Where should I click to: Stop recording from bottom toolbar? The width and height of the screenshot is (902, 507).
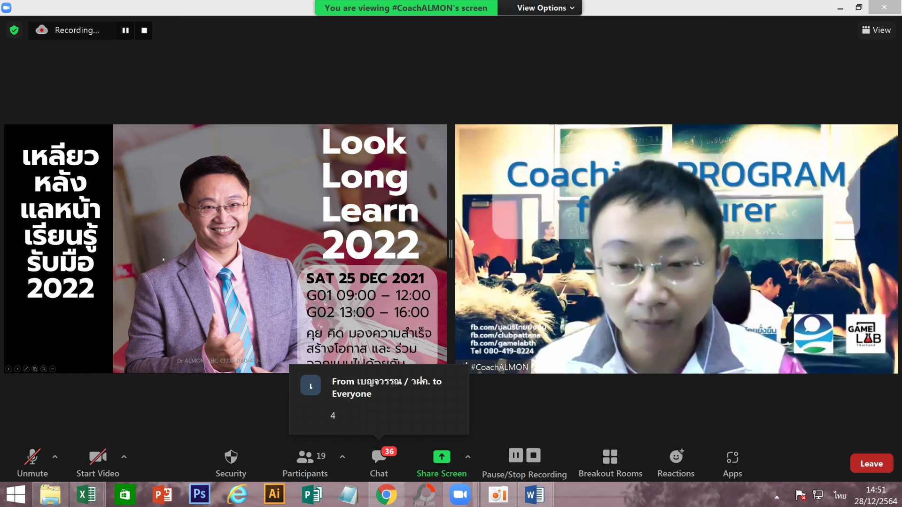tap(533, 455)
